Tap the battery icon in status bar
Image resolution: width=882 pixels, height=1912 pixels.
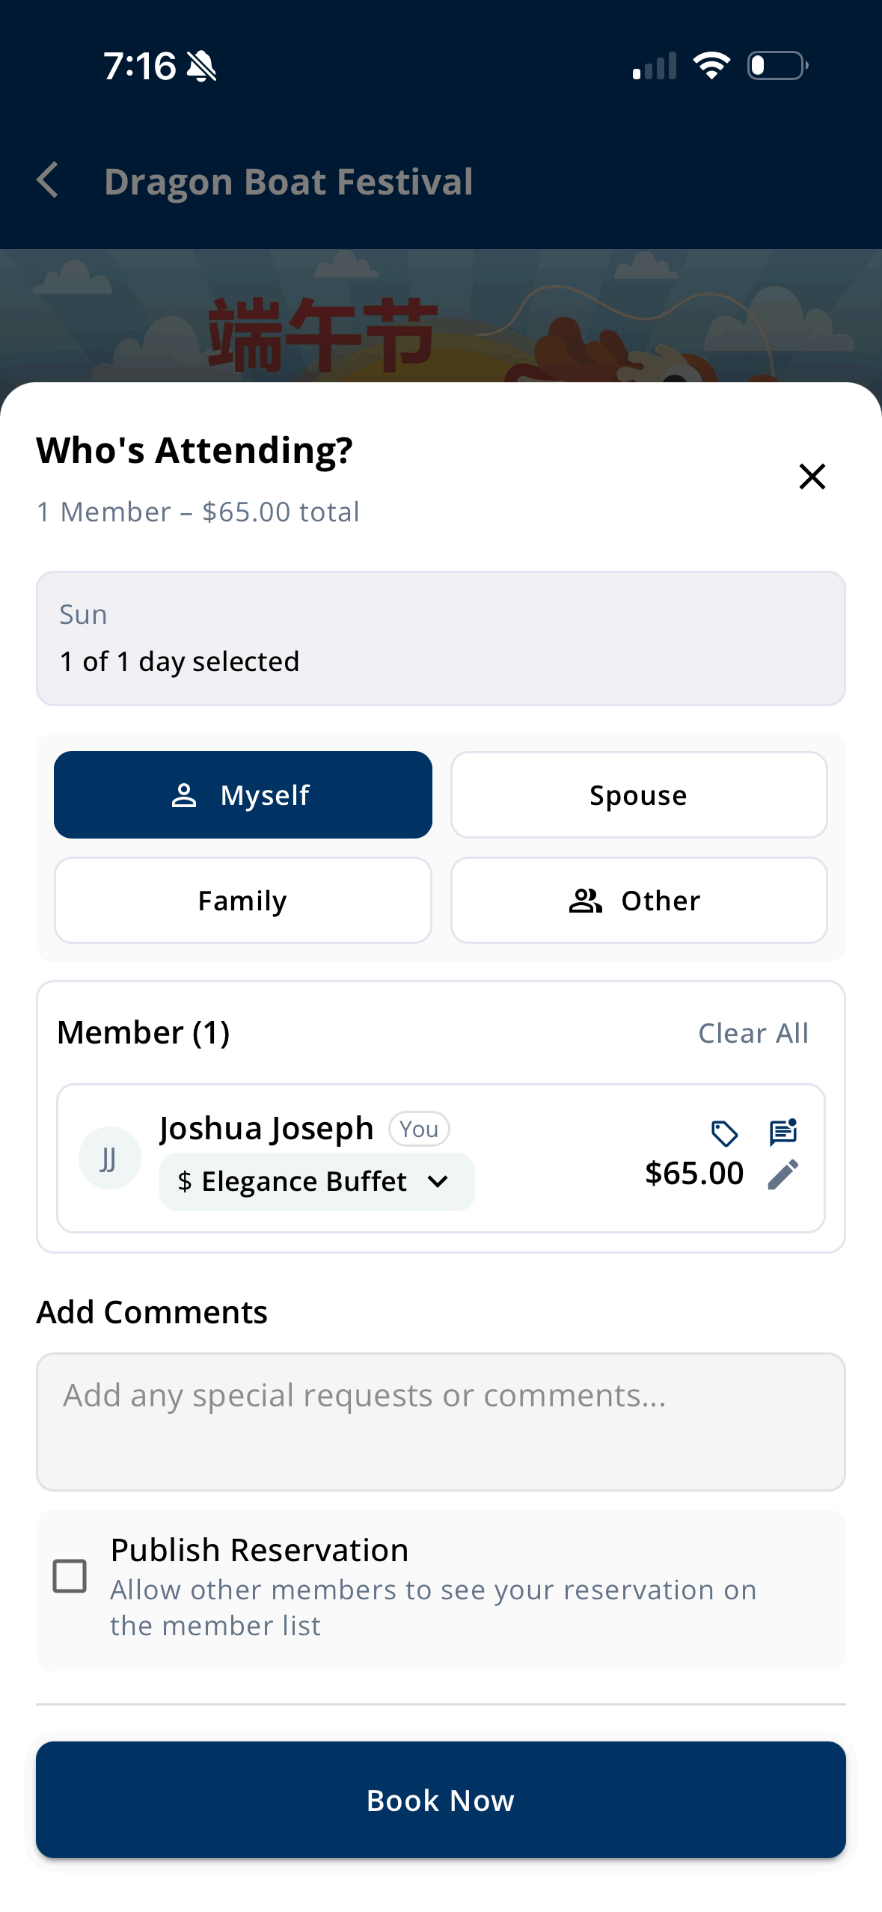(778, 66)
